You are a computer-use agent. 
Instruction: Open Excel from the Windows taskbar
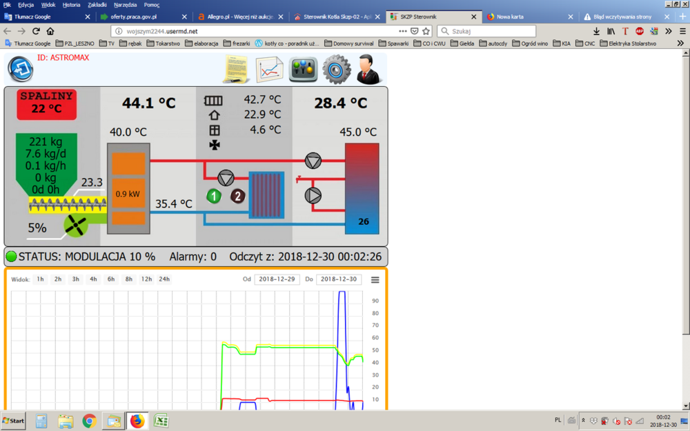[161, 421]
